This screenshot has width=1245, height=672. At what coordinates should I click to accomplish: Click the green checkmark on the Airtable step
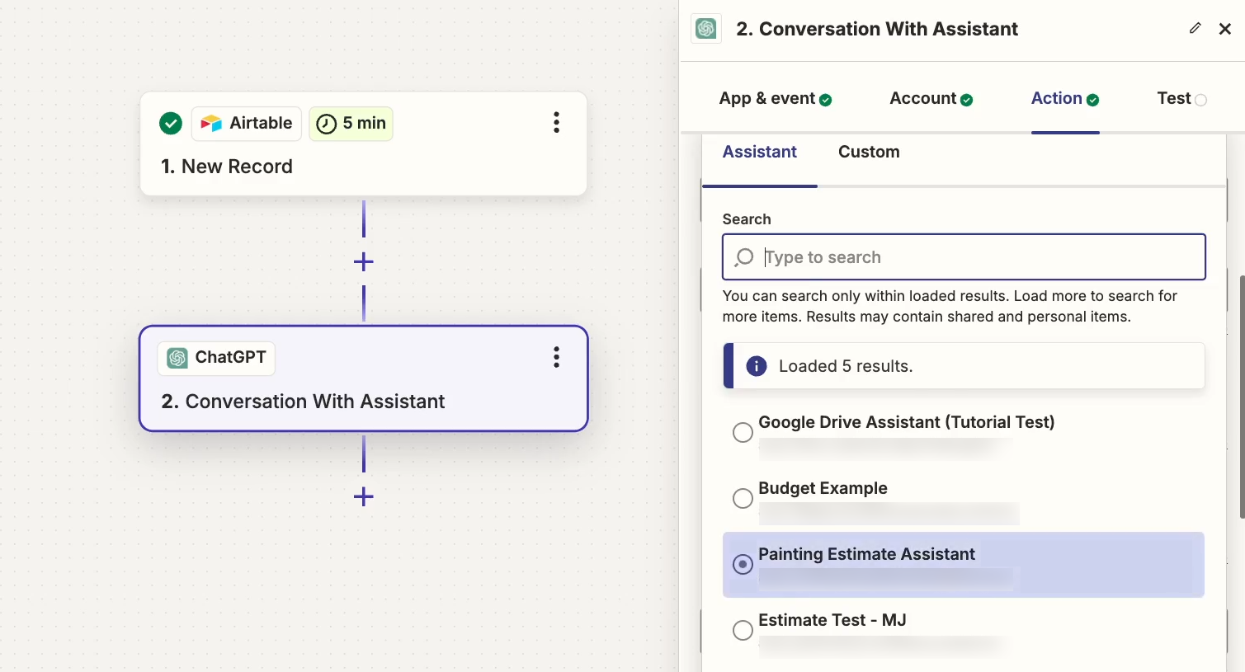pyautogui.click(x=171, y=124)
